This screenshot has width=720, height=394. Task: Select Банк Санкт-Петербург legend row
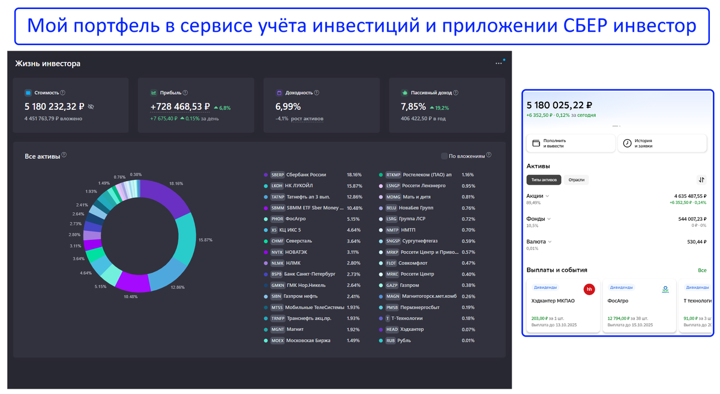pos(314,274)
